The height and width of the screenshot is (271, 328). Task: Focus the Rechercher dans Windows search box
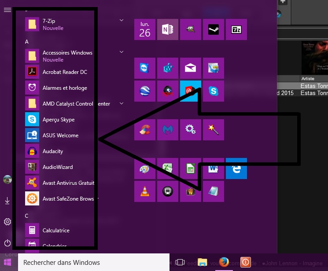(x=94, y=262)
